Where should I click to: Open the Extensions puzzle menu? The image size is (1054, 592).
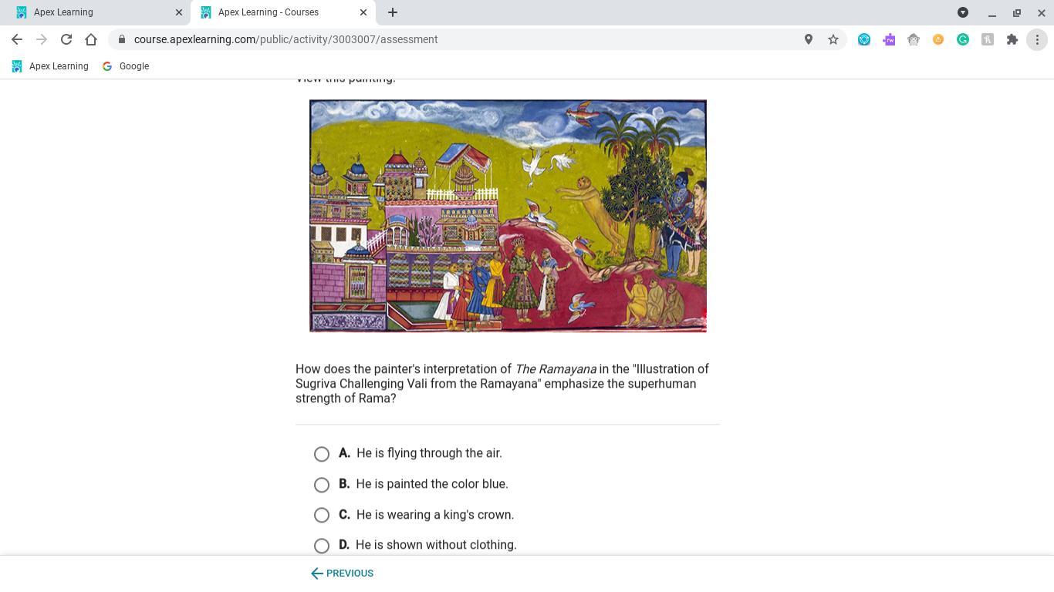pos(1012,39)
